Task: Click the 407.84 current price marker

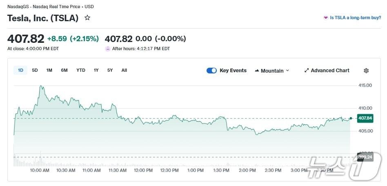Action: (x=365, y=118)
